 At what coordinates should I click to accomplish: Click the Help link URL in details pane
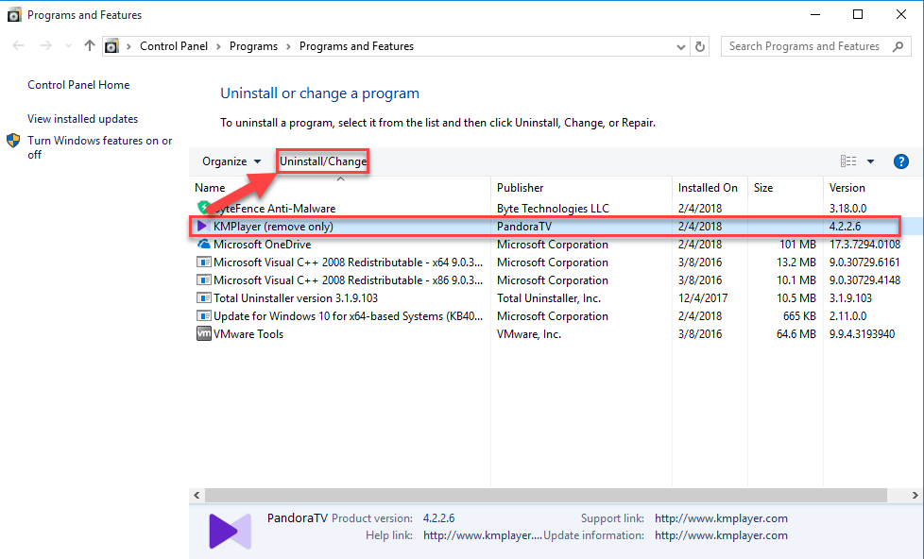coord(482,535)
